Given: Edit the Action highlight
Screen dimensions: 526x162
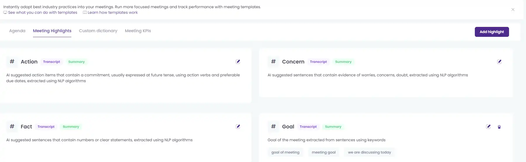Looking at the screenshot, I should click(x=238, y=61).
